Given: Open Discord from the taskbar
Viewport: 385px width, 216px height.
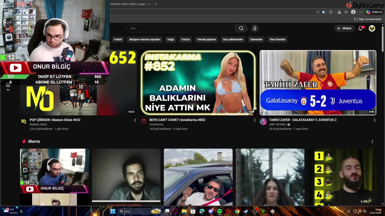Looking at the screenshot, I should point(211,211).
